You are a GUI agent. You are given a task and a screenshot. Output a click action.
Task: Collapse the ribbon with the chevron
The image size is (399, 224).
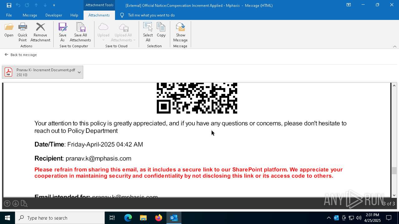pos(395,46)
